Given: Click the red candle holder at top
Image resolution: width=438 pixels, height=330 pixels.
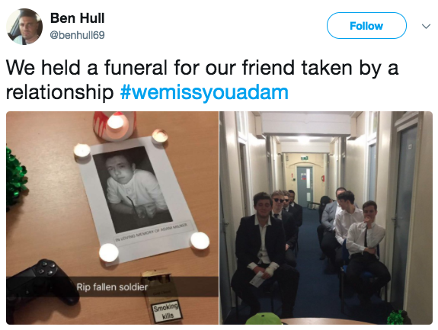Looking at the screenshot, I should click(x=115, y=125).
